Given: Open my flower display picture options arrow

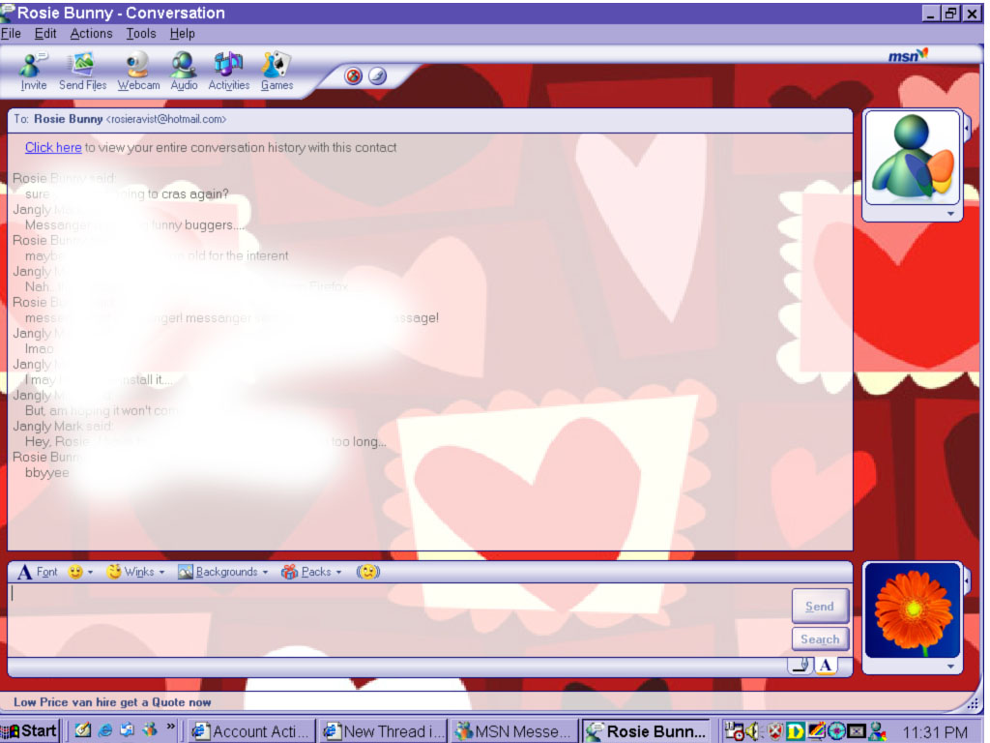Looking at the screenshot, I should click(x=950, y=667).
